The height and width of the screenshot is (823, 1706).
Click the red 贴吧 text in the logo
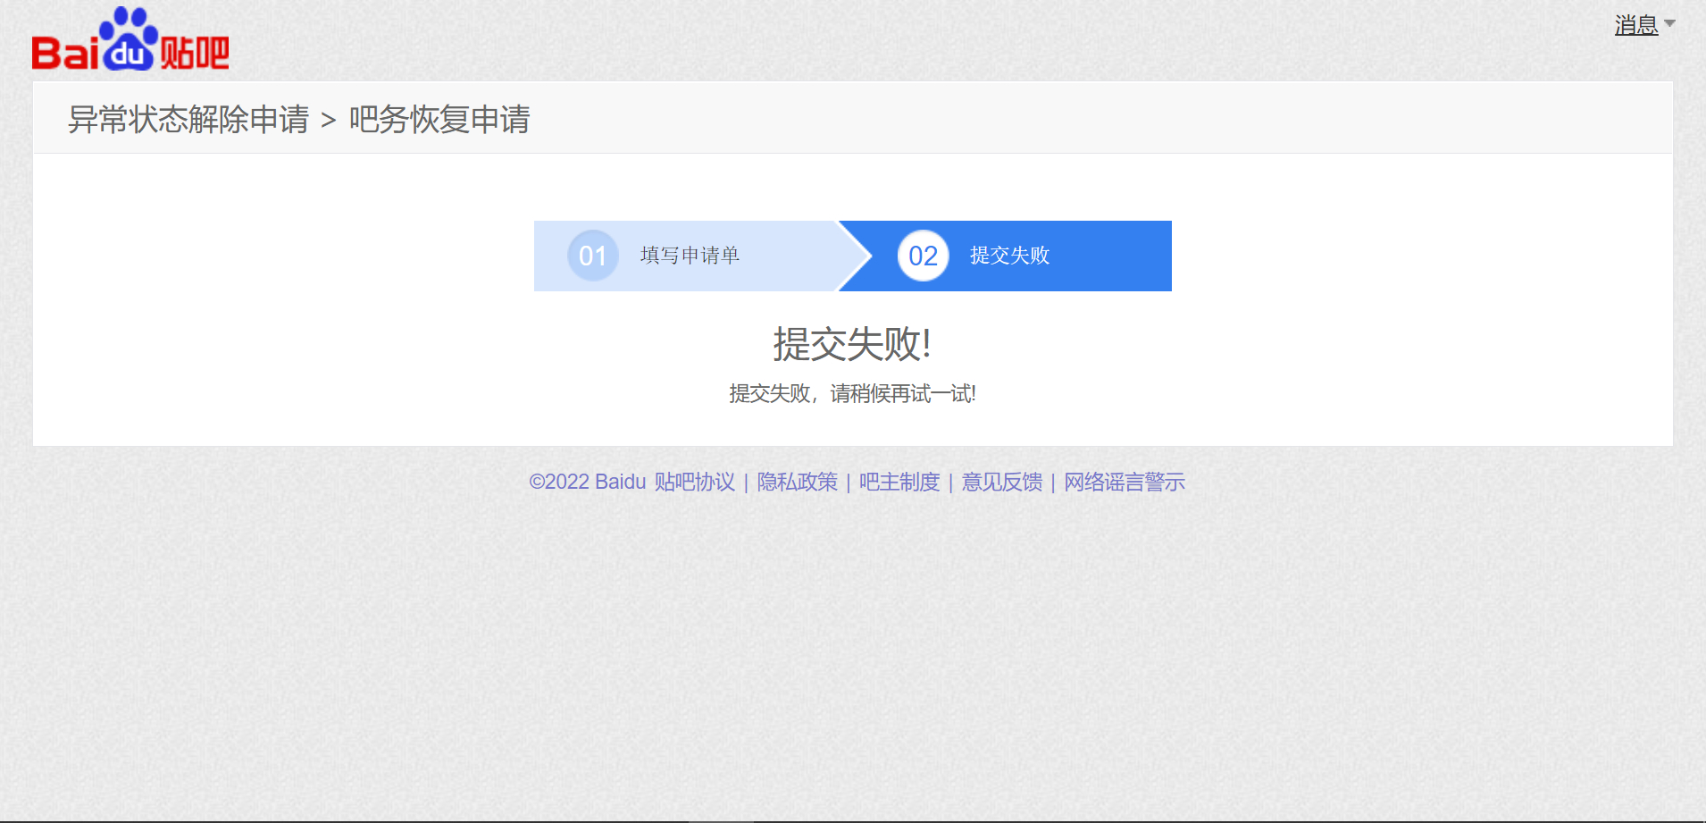(x=195, y=53)
